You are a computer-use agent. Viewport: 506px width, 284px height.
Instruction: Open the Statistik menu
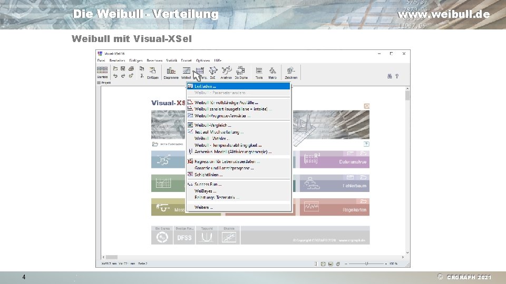tap(171, 60)
